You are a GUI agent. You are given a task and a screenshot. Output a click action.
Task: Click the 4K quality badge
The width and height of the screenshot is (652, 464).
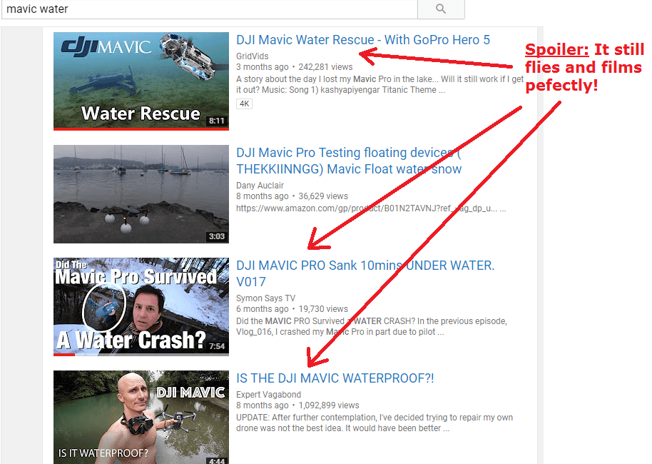click(x=245, y=104)
